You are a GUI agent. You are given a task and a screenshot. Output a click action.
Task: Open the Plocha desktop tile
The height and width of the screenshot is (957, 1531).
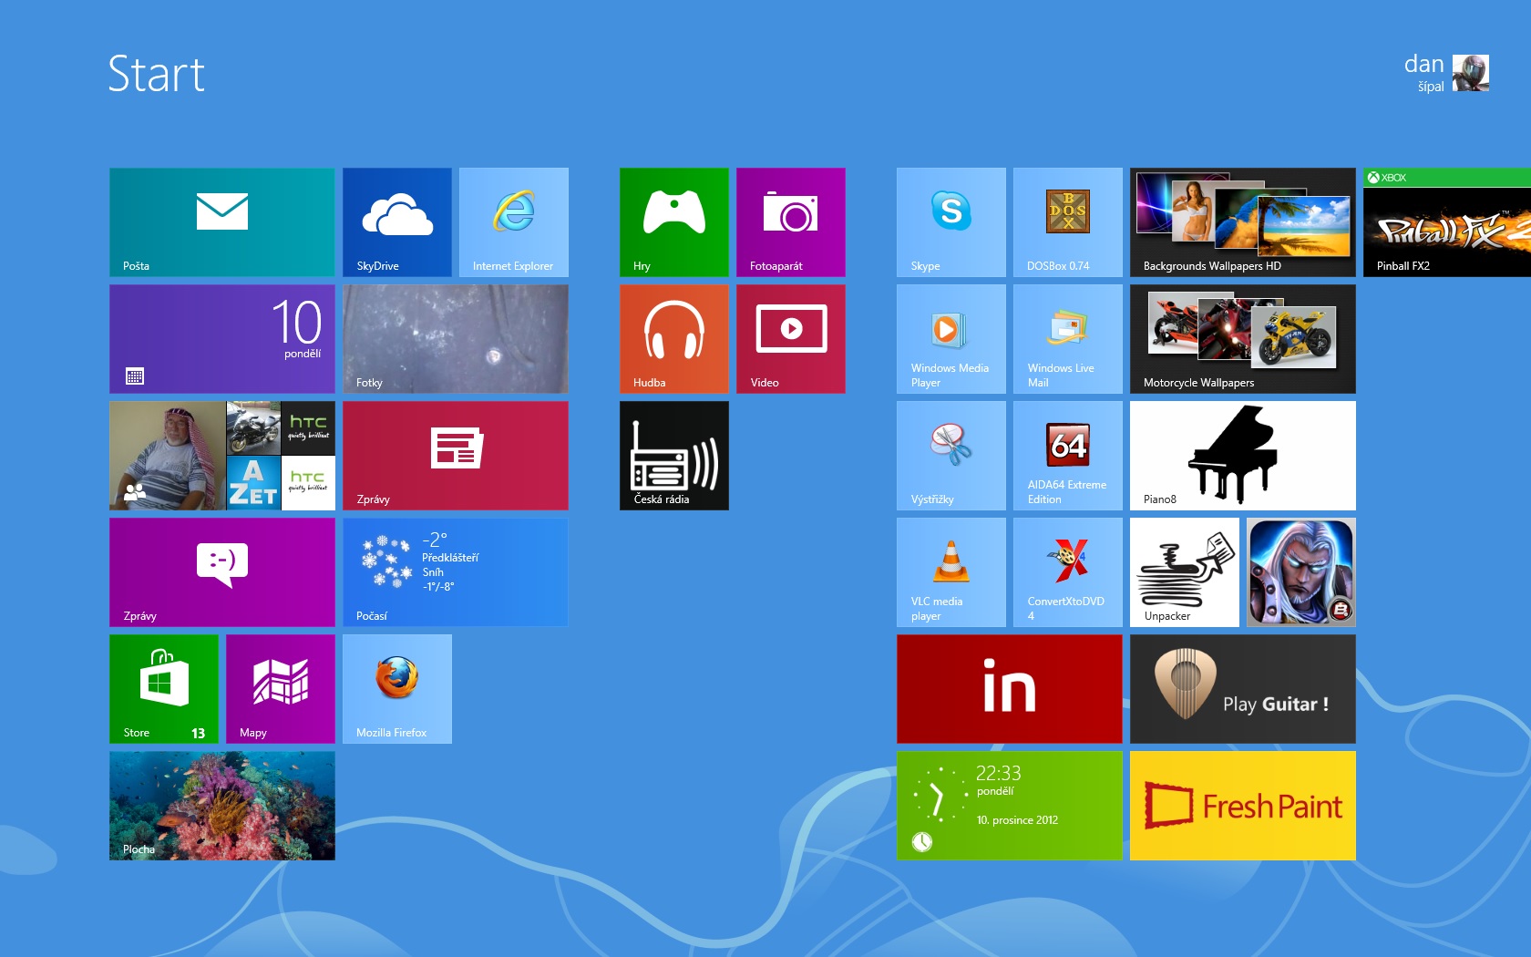click(x=222, y=806)
